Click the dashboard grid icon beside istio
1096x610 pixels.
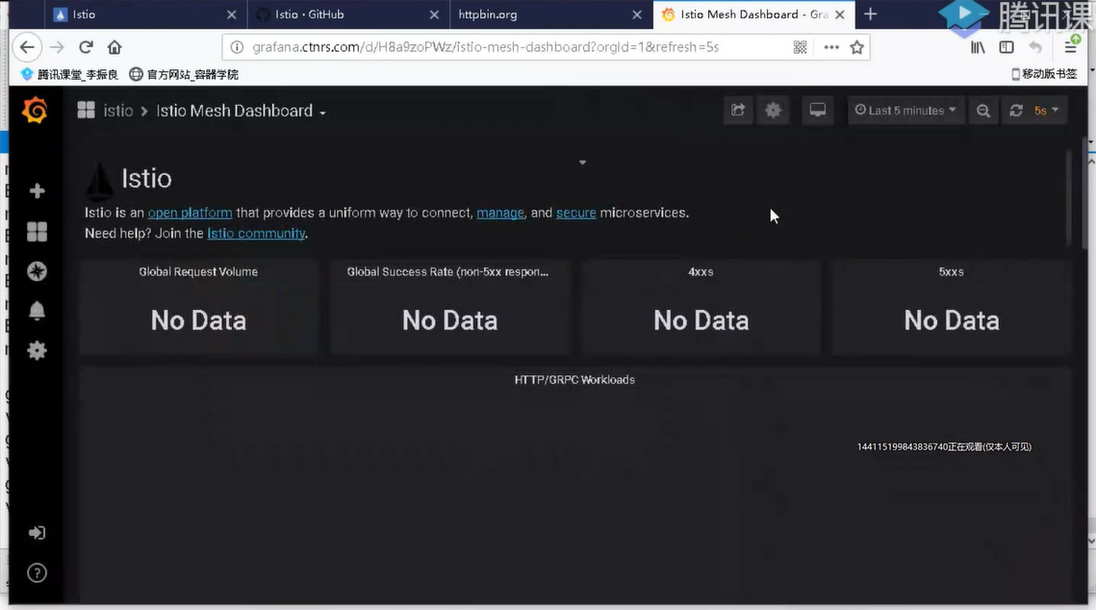tap(86, 111)
